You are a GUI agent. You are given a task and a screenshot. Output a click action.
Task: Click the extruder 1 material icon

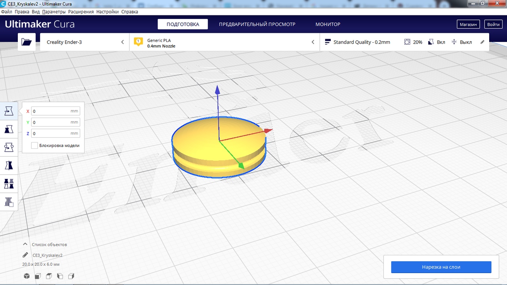138,42
